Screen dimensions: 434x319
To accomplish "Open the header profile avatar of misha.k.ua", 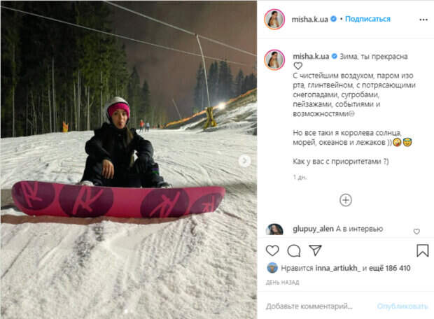I will click(274, 20).
